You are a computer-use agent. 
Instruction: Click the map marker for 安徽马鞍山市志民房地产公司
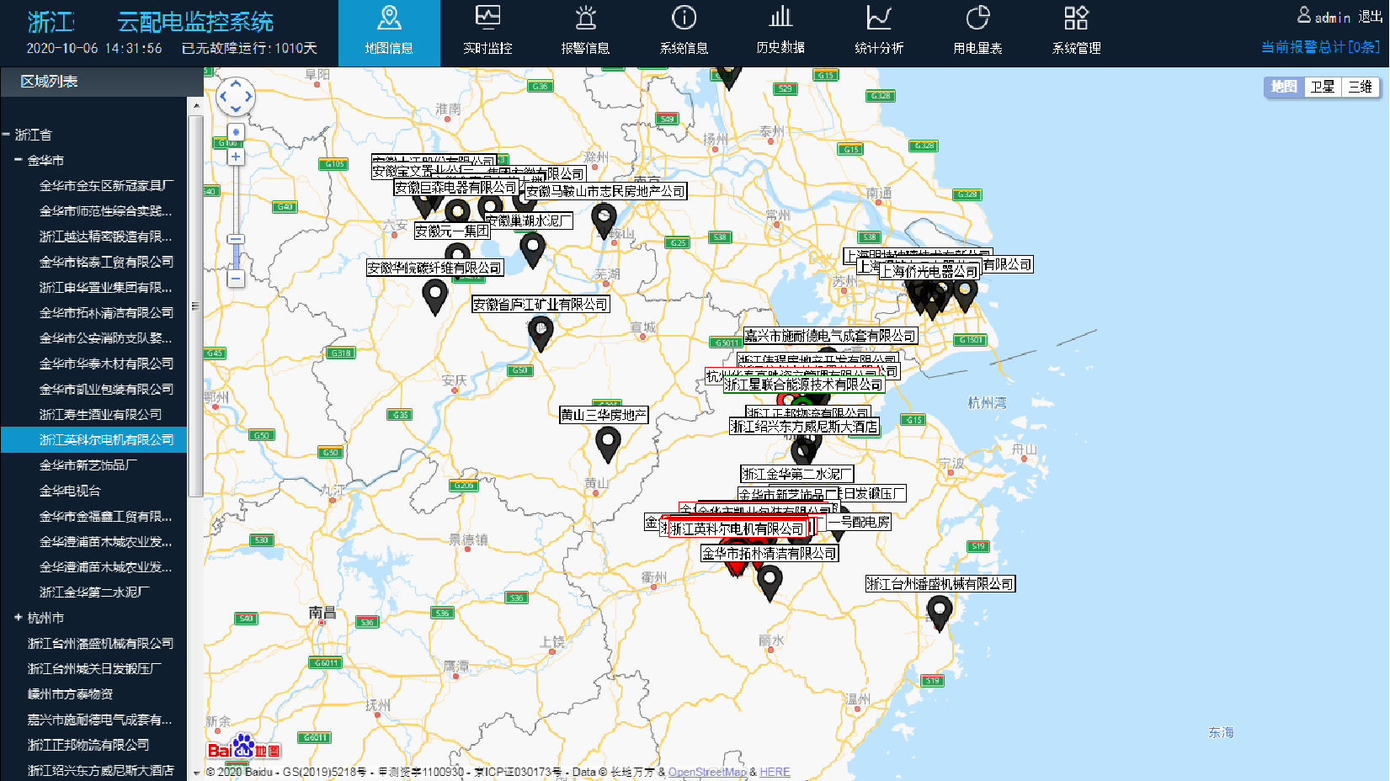[x=604, y=220]
